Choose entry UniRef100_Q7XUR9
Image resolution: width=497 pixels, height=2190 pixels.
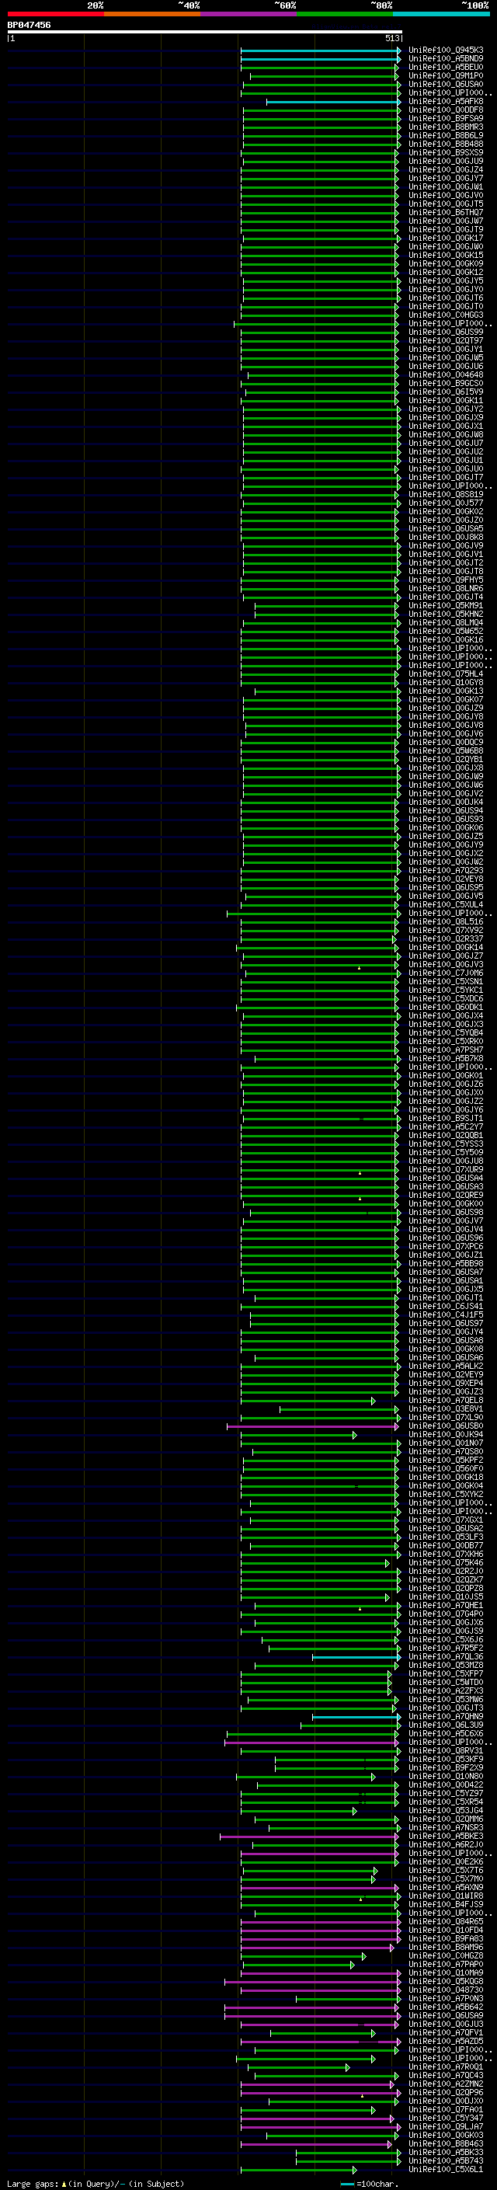(x=446, y=1169)
